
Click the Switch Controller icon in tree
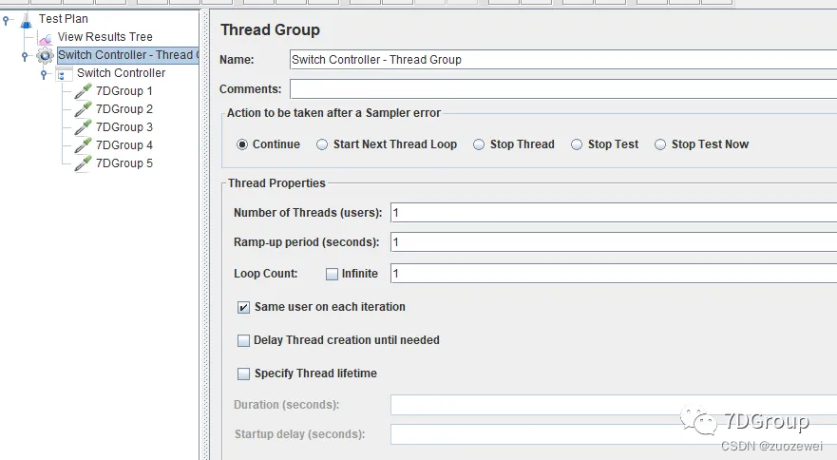click(x=64, y=74)
